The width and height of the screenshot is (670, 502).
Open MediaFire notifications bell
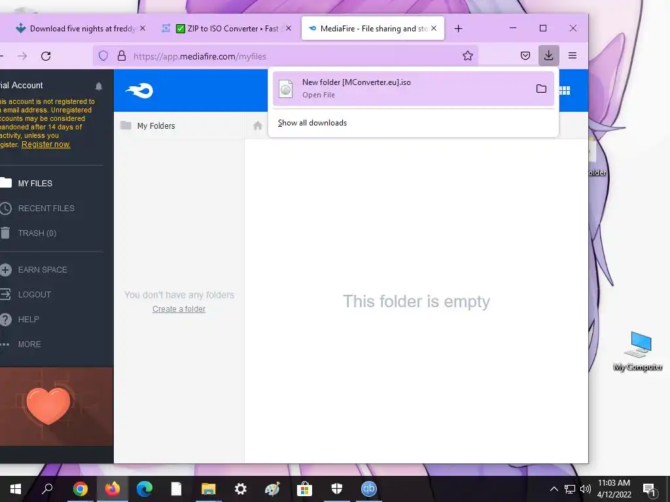(99, 86)
